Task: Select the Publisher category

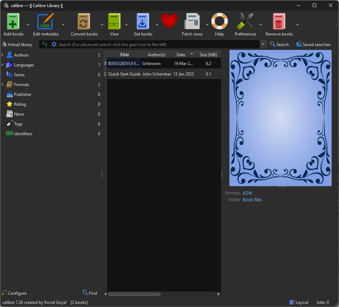Action: tap(22, 94)
